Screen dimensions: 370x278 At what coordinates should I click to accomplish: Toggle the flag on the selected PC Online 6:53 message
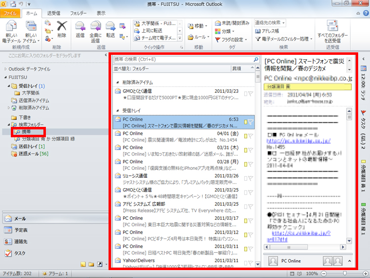pyautogui.click(x=251, y=122)
